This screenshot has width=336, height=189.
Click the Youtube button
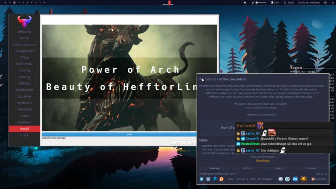(311, 168)
